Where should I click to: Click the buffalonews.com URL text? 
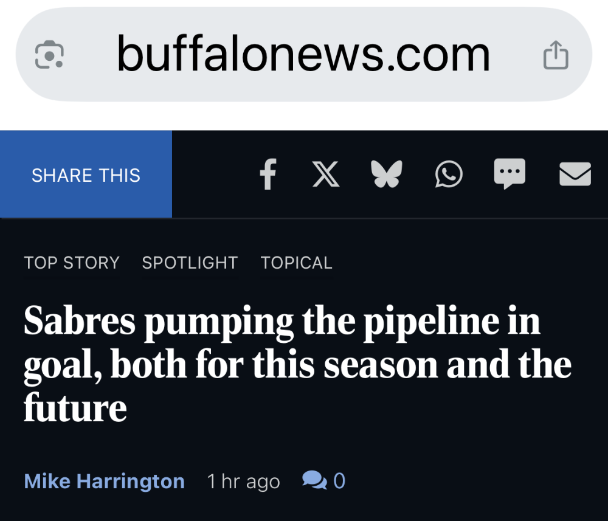pos(303,55)
